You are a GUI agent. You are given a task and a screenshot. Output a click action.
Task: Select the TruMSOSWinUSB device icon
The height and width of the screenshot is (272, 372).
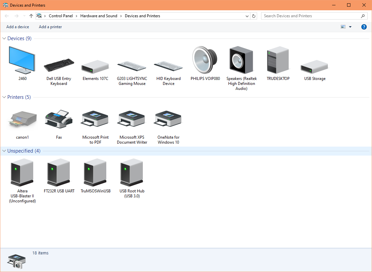[x=95, y=172]
